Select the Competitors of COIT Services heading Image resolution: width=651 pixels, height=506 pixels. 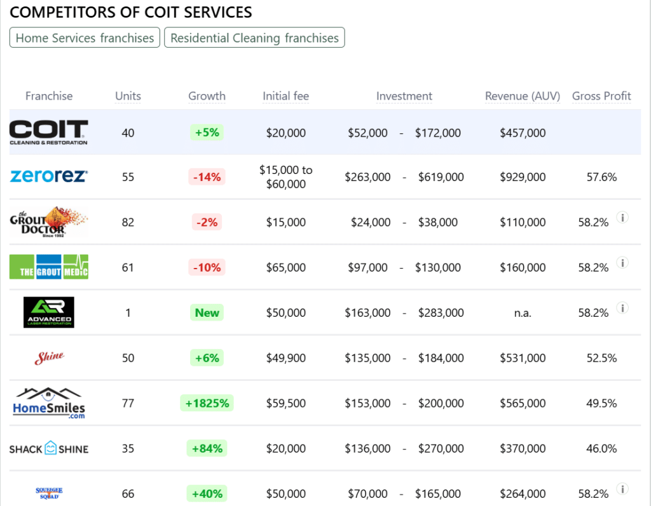coord(131,13)
